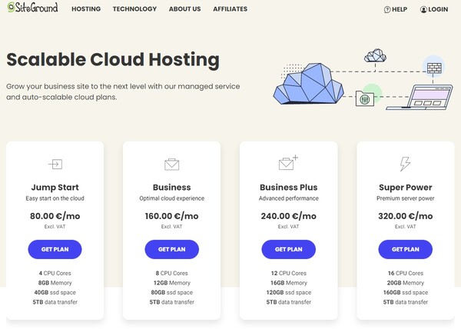Image resolution: width=461 pixels, height=329 pixels.
Task: Click the Business plan envelope icon
Action: tap(171, 164)
